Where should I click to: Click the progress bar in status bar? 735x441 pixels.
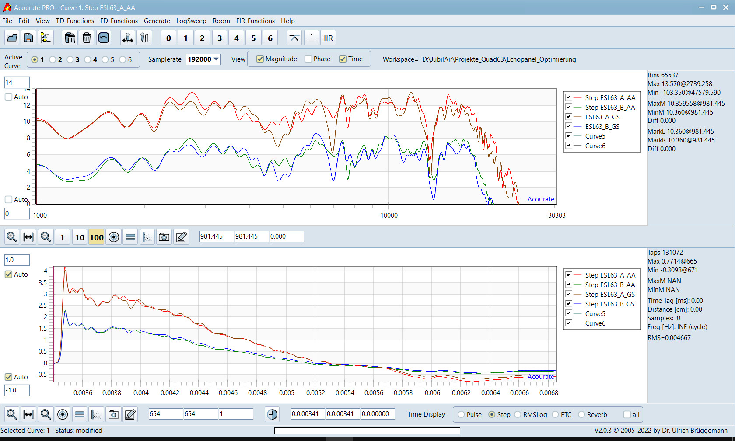click(367, 431)
